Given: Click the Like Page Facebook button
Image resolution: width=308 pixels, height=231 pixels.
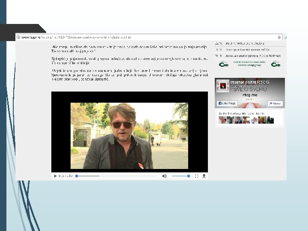Looking at the screenshot, I should tap(227, 104).
